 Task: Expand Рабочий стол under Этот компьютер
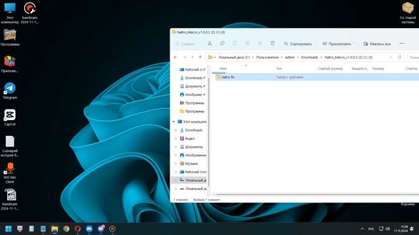tap(175, 172)
